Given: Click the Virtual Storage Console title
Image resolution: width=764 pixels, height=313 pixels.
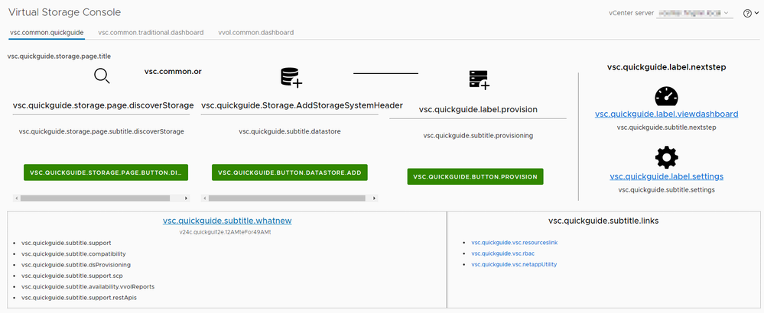Looking at the screenshot, I should (65, 12).
